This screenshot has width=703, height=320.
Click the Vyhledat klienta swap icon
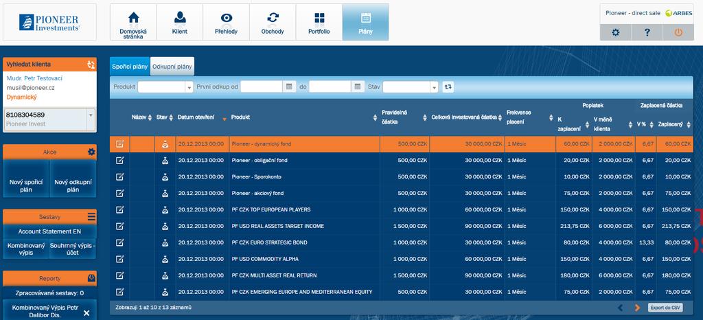91,65
